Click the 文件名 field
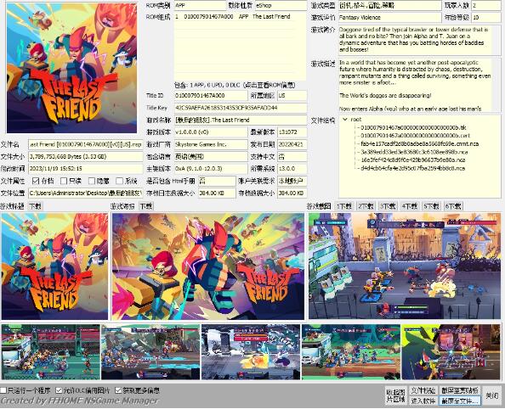The width and height of the screenshot is (505, 409). tap(85, 144)
